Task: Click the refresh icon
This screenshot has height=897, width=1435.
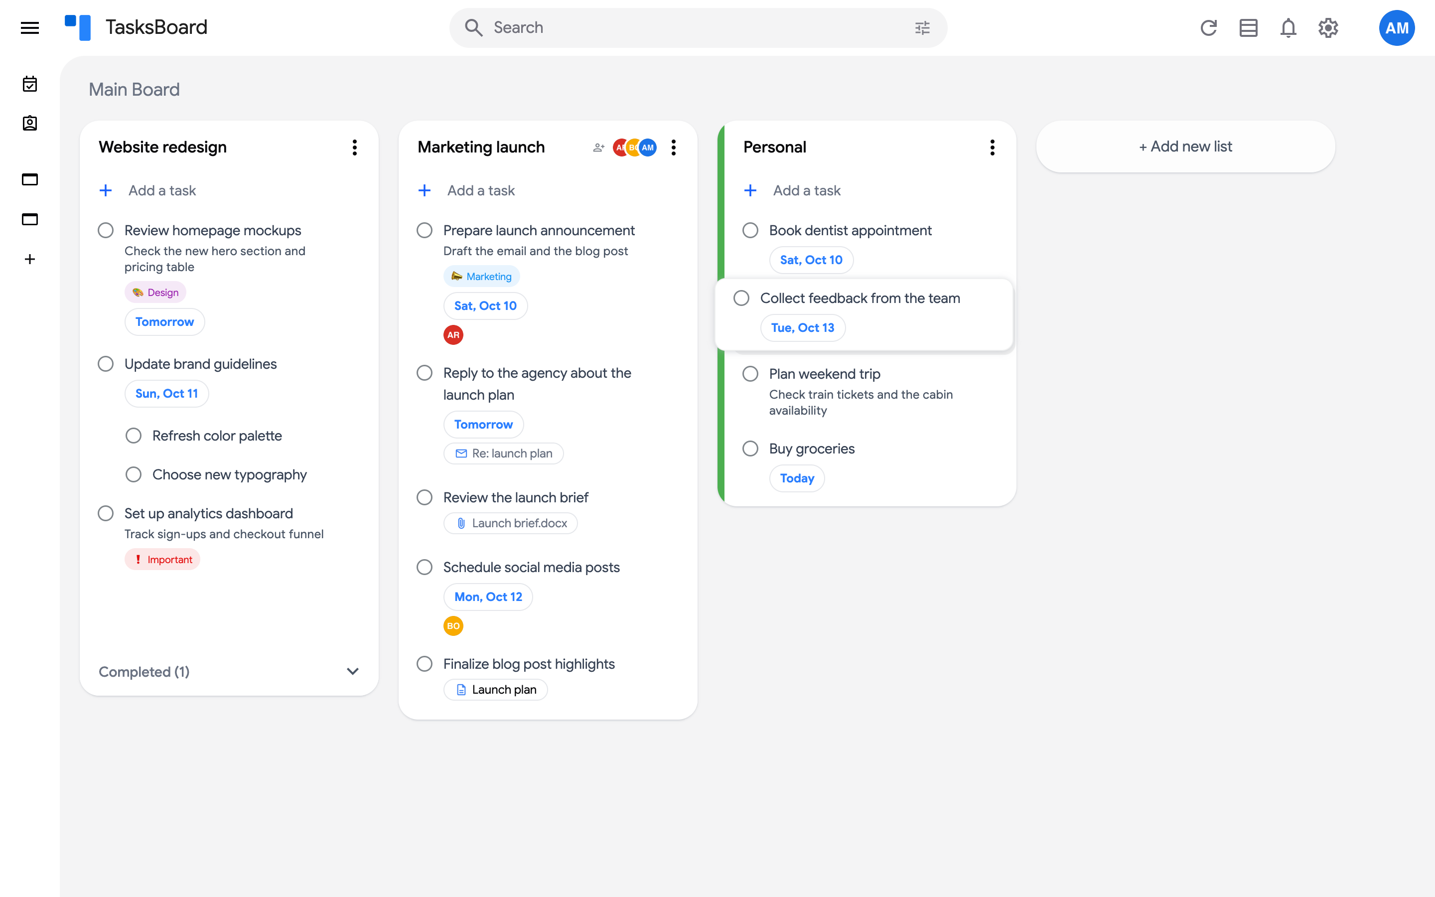Action: point(1208,28)
